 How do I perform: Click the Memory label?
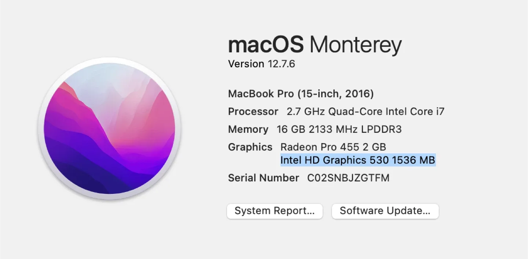pyautogui.click(x=248, y=129)
